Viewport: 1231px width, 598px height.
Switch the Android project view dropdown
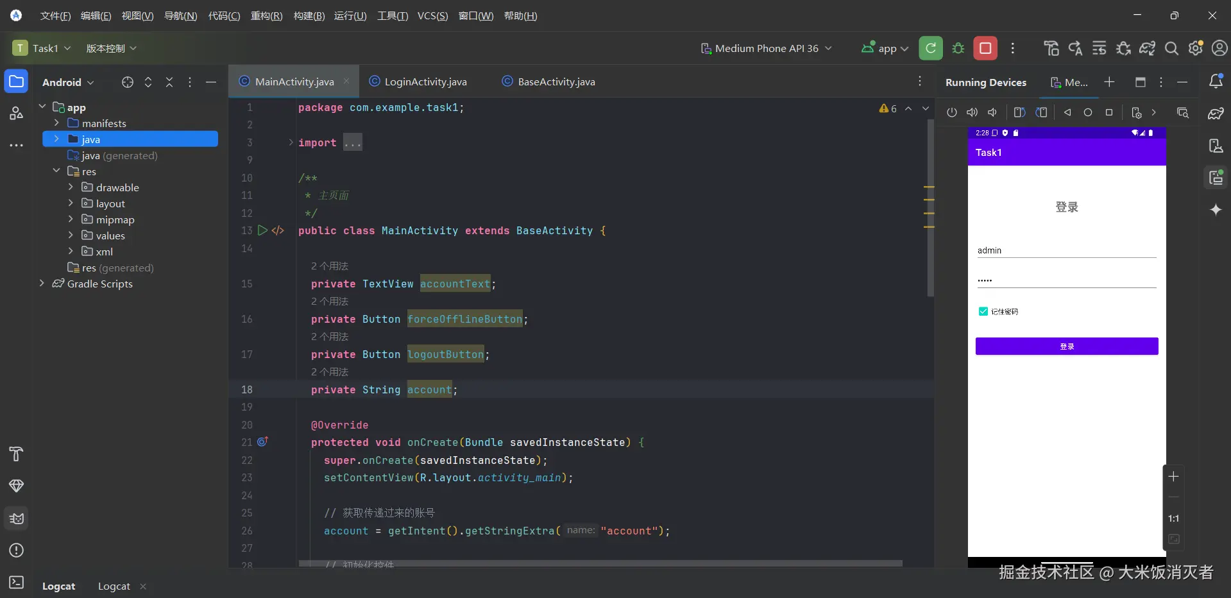click(68, 82)
